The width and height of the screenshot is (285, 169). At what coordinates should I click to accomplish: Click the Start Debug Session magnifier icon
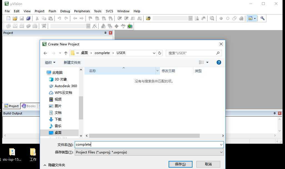(212, 18)
